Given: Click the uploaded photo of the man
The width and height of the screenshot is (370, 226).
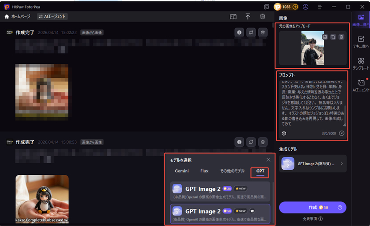Looking at the screenshot, I should click(312, 48).
